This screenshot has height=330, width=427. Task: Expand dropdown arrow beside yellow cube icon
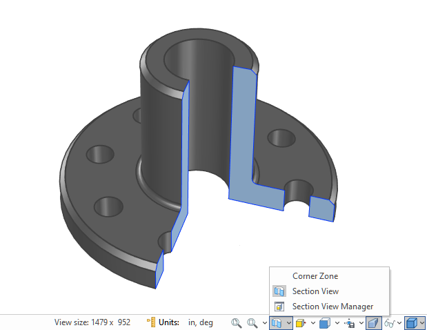tap(312, 322)
